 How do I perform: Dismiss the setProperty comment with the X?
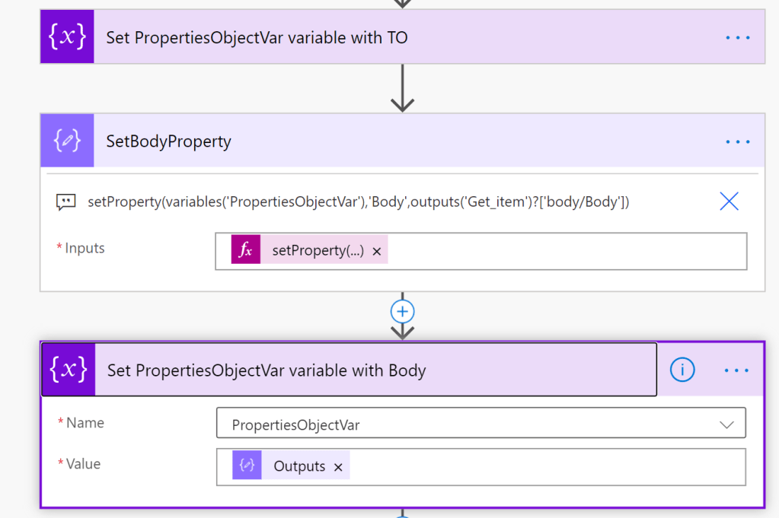click(729, 201)
